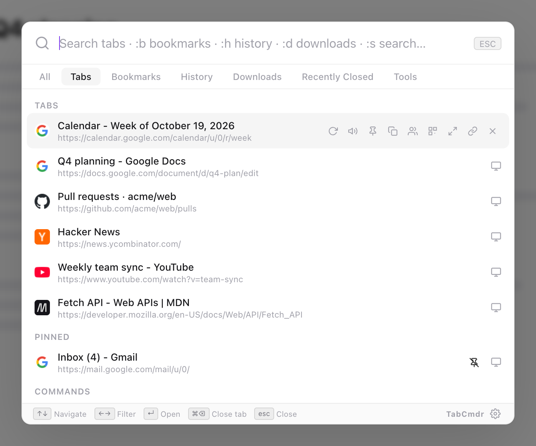Click the MDN favicon for Fetch API
Image resolution: width=536 pixels, height=446 pixels.
[x=42, y=308]
